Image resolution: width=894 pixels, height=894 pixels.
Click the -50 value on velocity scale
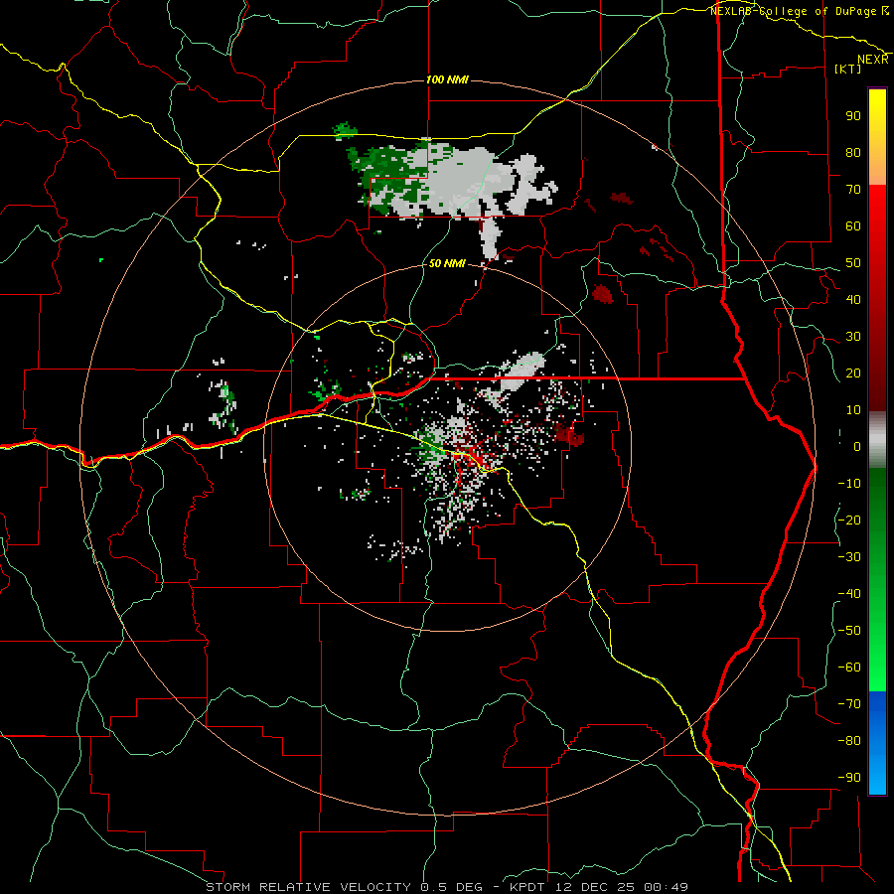click(x=849, y=631)
